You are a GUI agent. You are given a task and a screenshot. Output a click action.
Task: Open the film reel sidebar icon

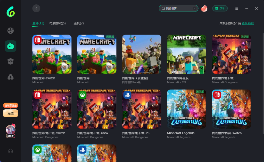10,31
